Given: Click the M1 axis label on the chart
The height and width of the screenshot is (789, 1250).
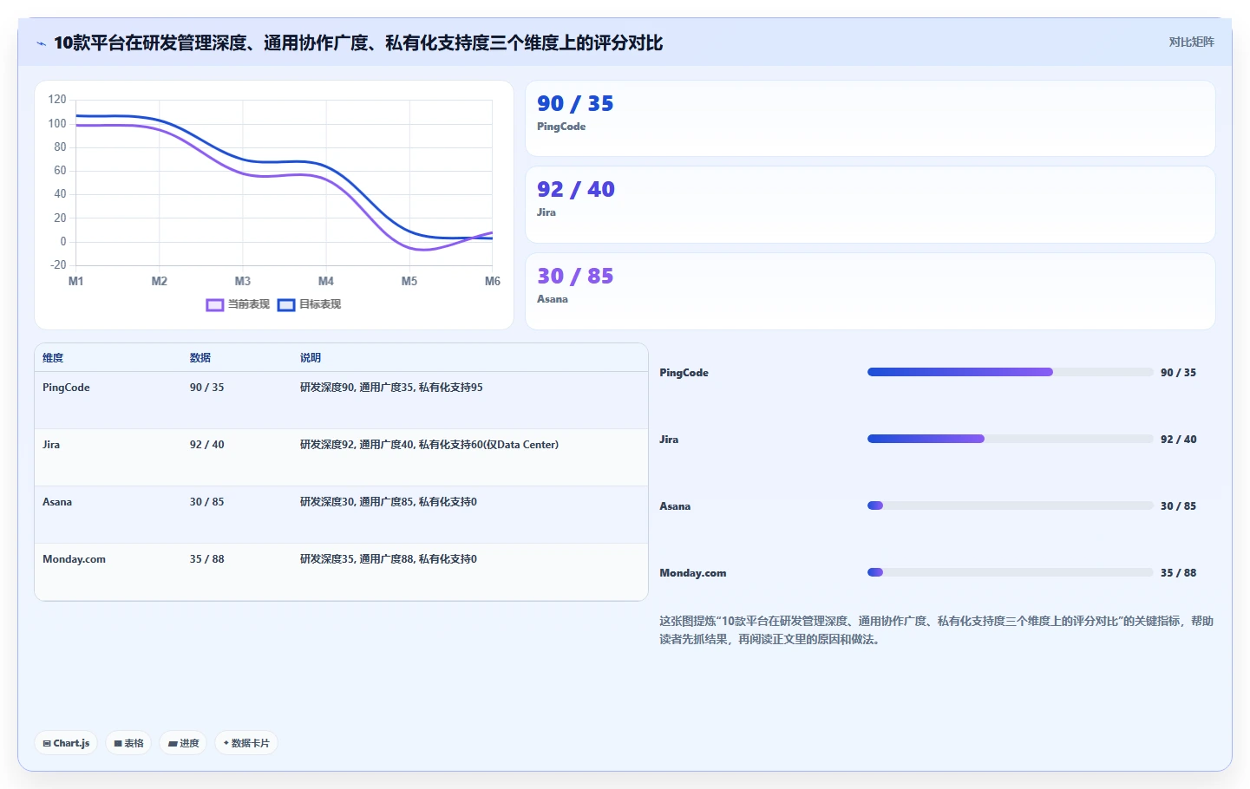Looking at the screenshot, I should pos(76,281).
